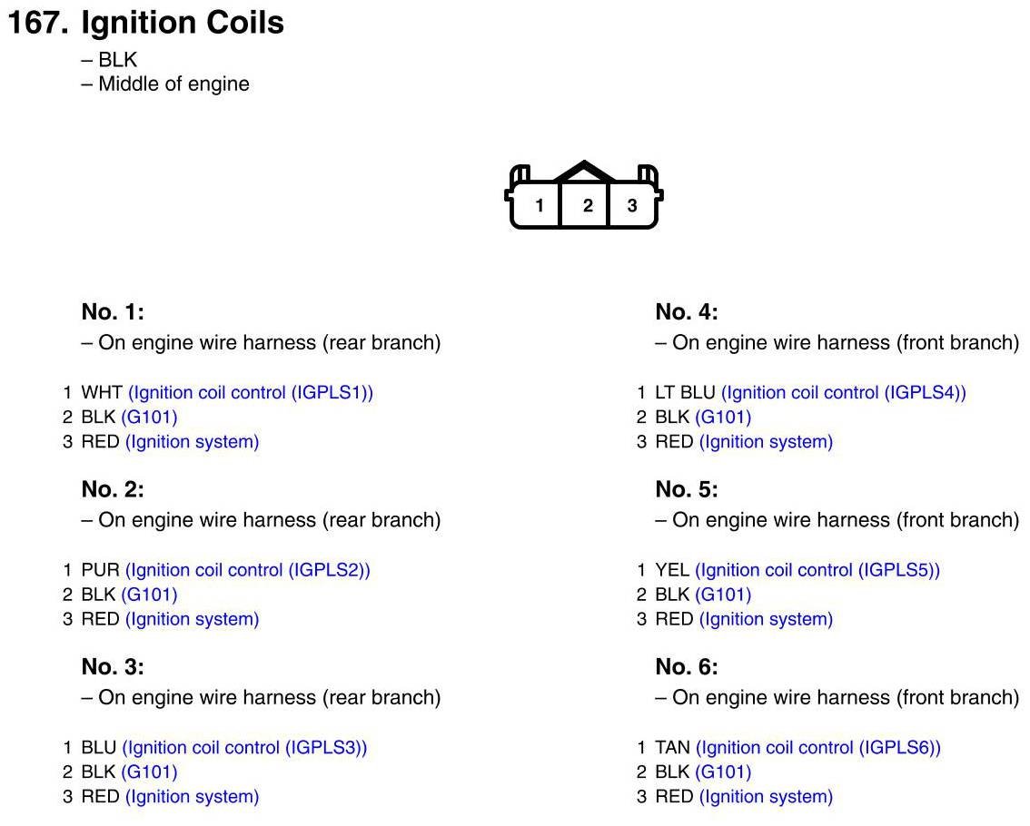Image resolution: width=1030 pixels, height=826 pixels.
Task: Go to G101 link under No. 3
Action: coord(149,772)
